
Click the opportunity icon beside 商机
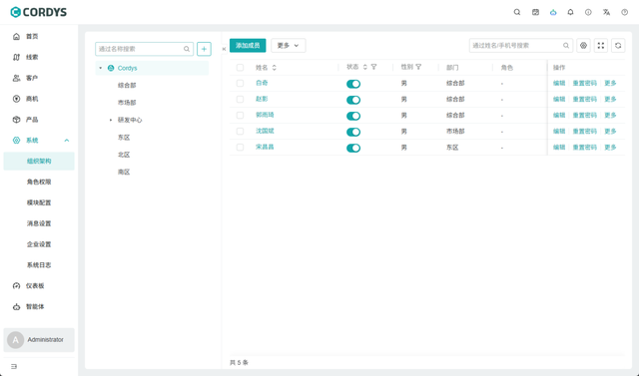click(16, 99)
